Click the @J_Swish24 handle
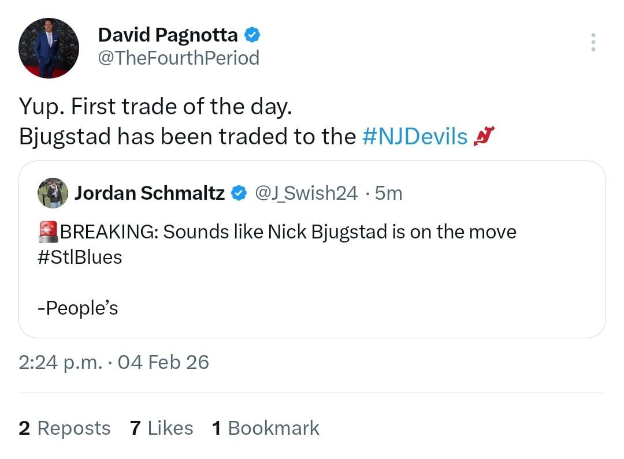Viewport: 624px width, 459px height. click(307, 193)
